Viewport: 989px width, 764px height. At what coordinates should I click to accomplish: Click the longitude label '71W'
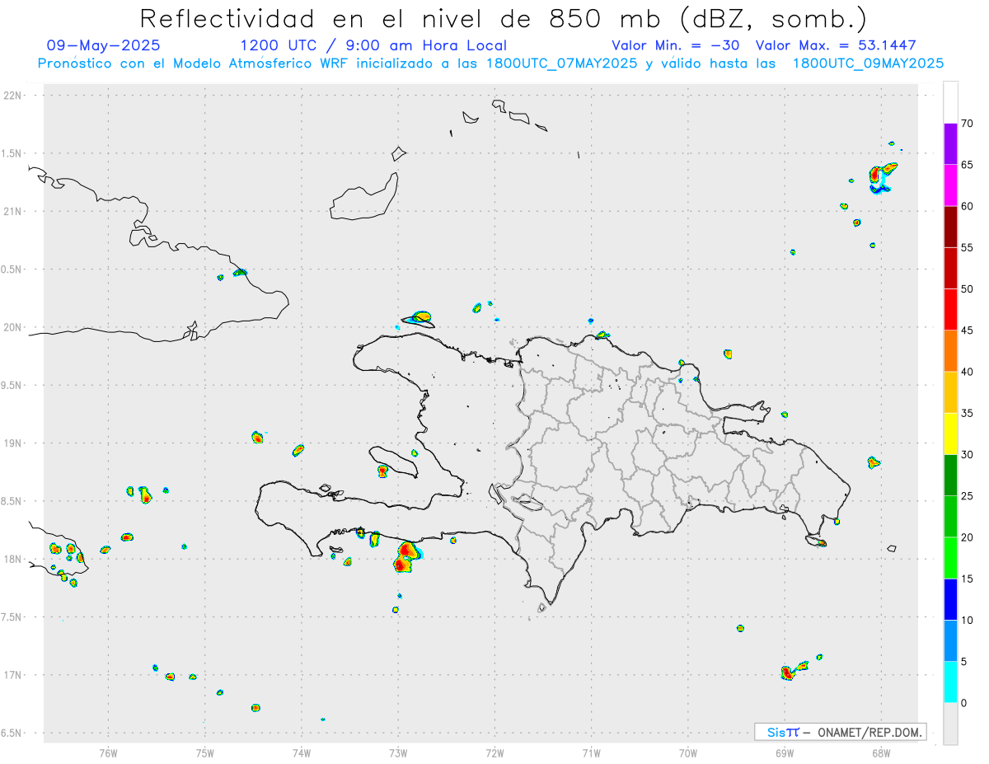(591, 752)
